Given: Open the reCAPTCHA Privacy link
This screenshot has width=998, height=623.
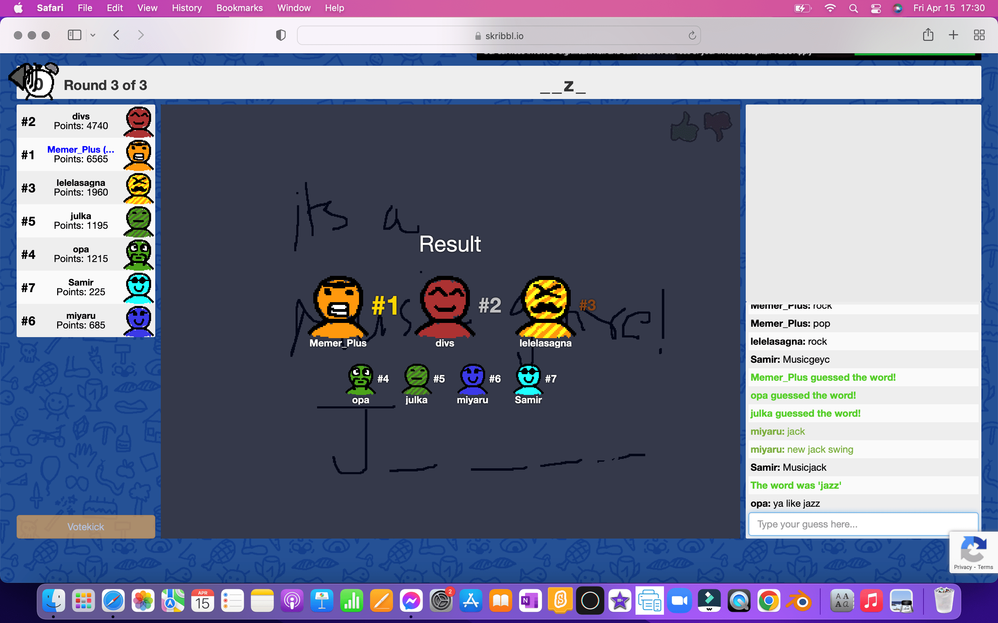Looking at the screenshot, I should pos(962,567).
